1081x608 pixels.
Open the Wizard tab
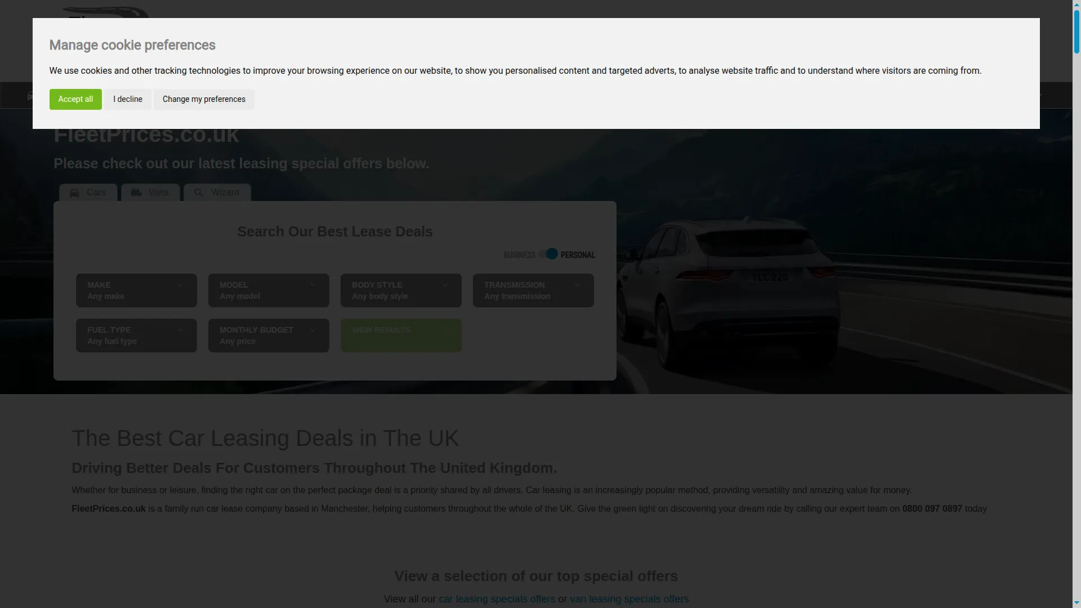tap(217, 193)
